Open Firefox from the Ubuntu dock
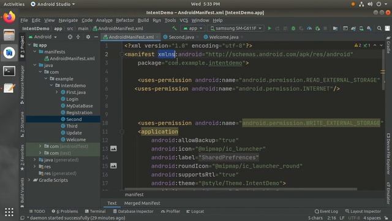Image resolution: width=392 pixels, height=221 pixels. (9, 17)
